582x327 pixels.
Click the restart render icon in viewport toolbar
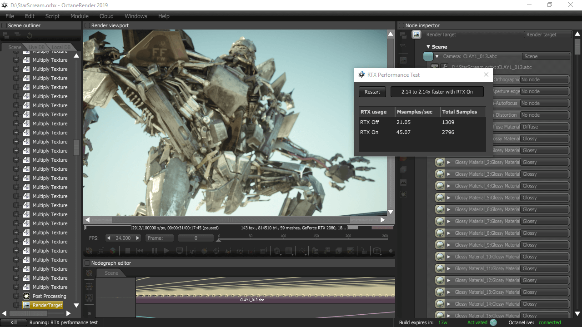[140, 251]
